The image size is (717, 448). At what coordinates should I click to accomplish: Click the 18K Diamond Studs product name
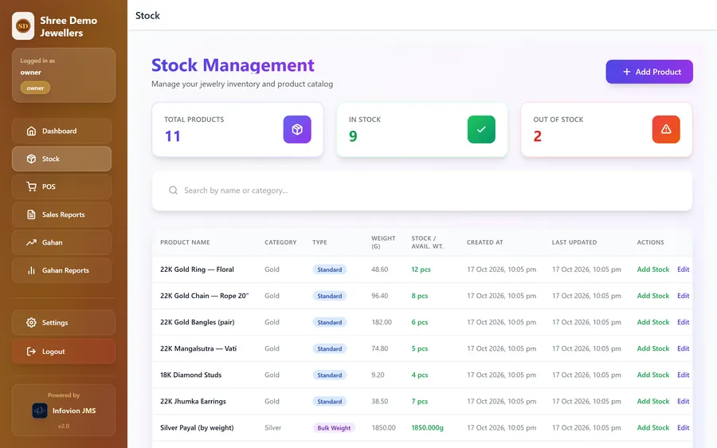tap(190, 375)
